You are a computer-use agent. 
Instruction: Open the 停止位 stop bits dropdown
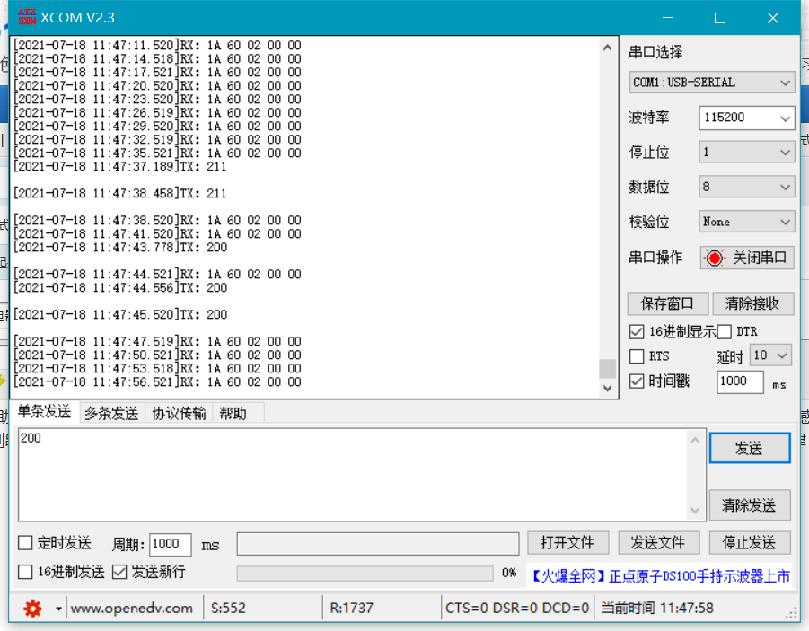pos(746,153)
